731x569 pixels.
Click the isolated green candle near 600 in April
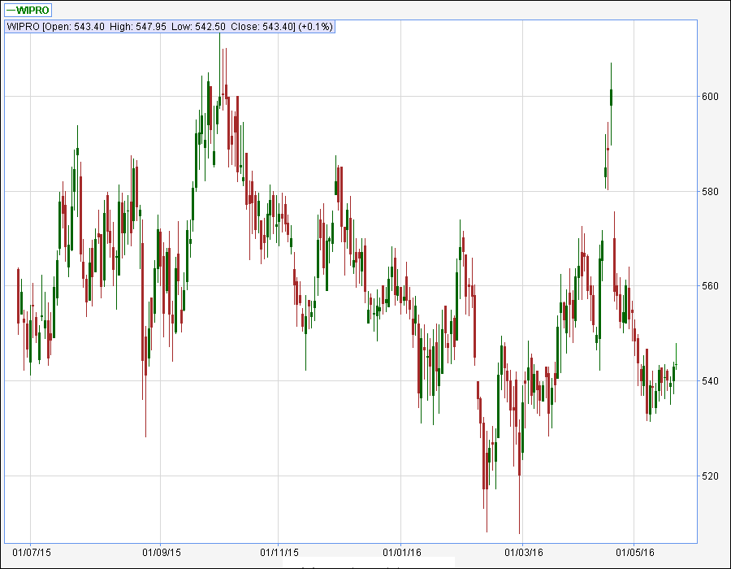(x=611, y=97)
